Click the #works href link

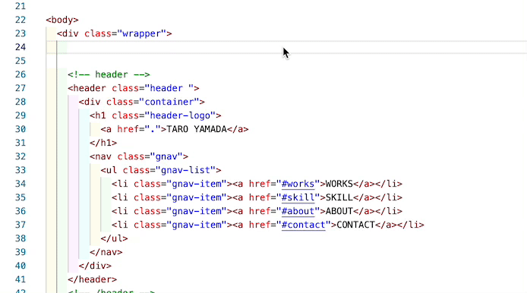298,184
